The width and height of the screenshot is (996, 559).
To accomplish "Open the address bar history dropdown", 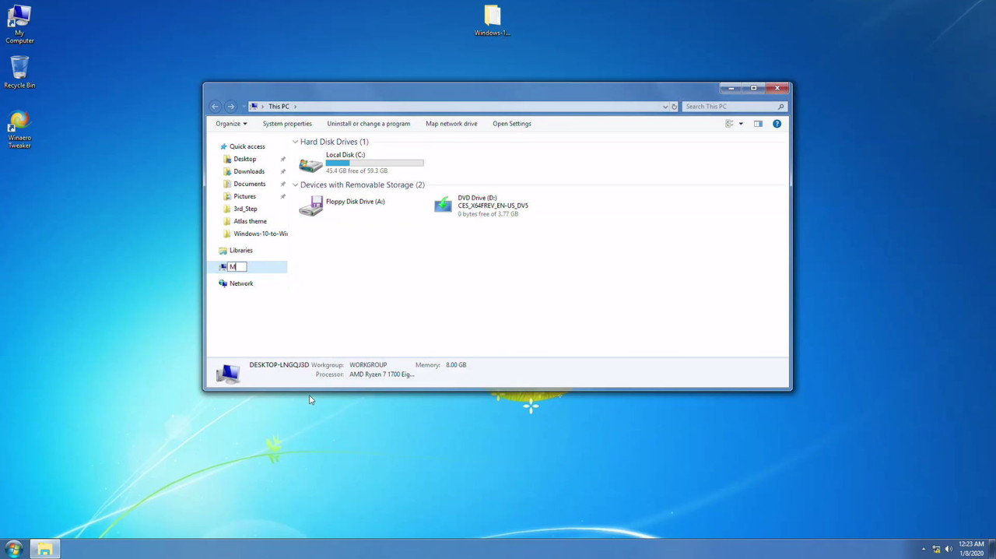I will coord(665,107).
